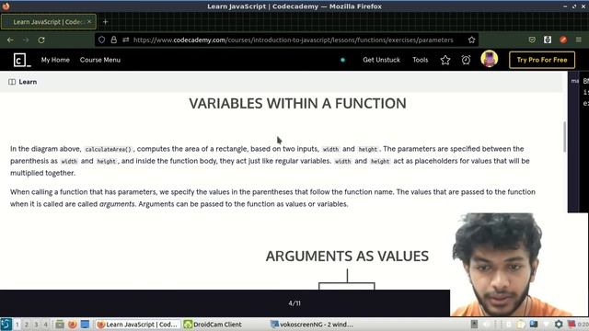This screenshot has width=589, height=331.
Task: Switch to vokoscreenNG taskbar entry
Action: coord(312,325)
